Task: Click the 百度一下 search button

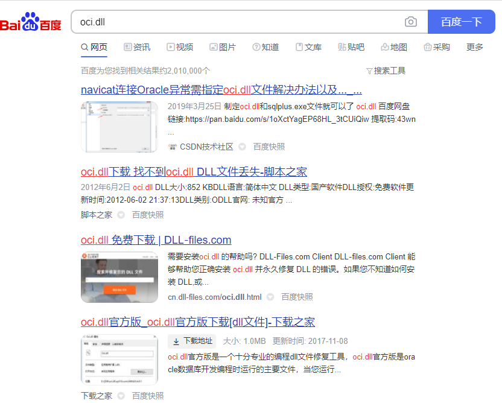Action: pyautogui.click(x=461, y=22)
